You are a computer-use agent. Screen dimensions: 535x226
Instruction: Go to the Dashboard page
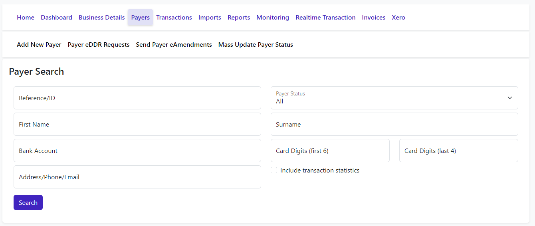tap(56, 18)
